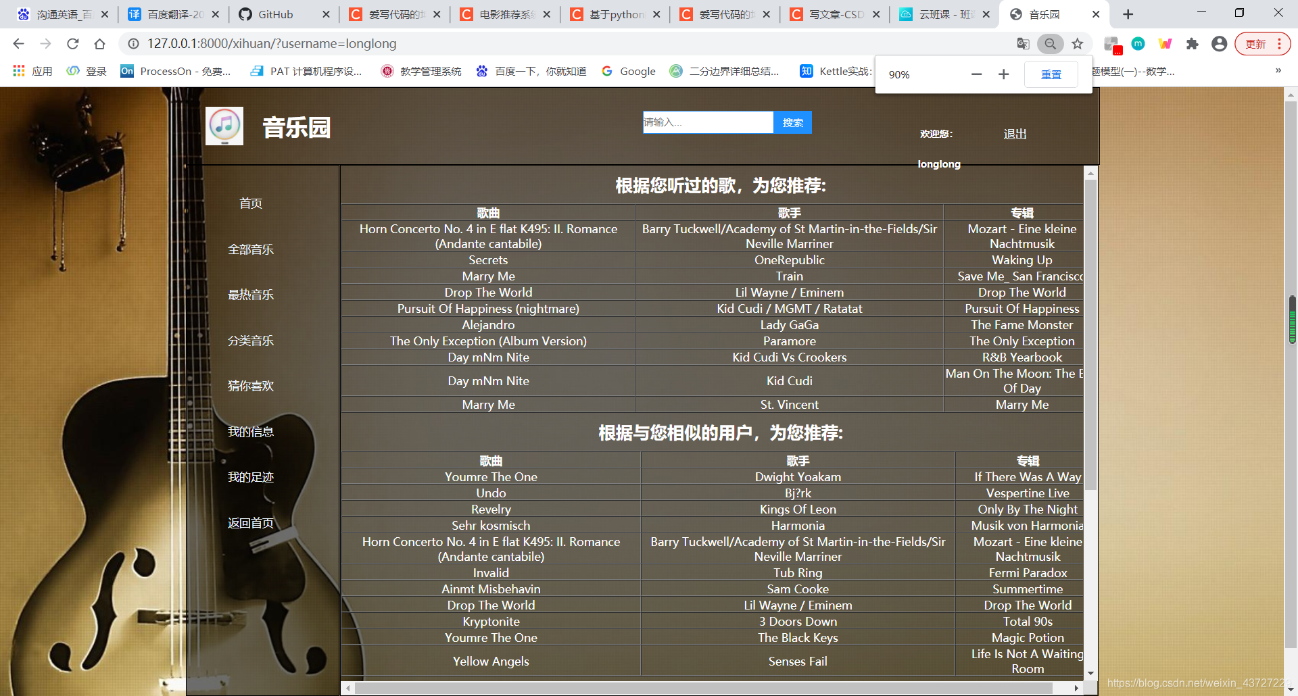
Task: Close the GitHub tab
Action: pos(327,14)
